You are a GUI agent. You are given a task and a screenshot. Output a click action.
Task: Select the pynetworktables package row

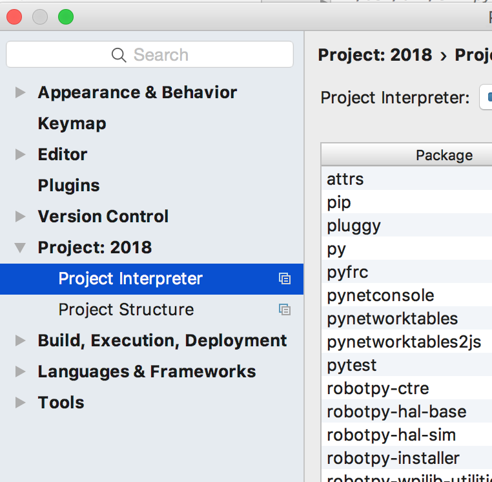(407, 318)
